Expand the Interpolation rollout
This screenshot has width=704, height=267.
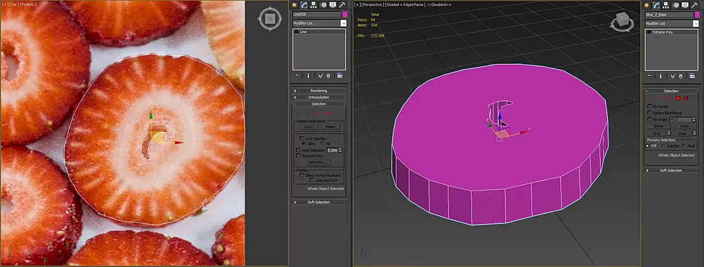click(319, 97)
